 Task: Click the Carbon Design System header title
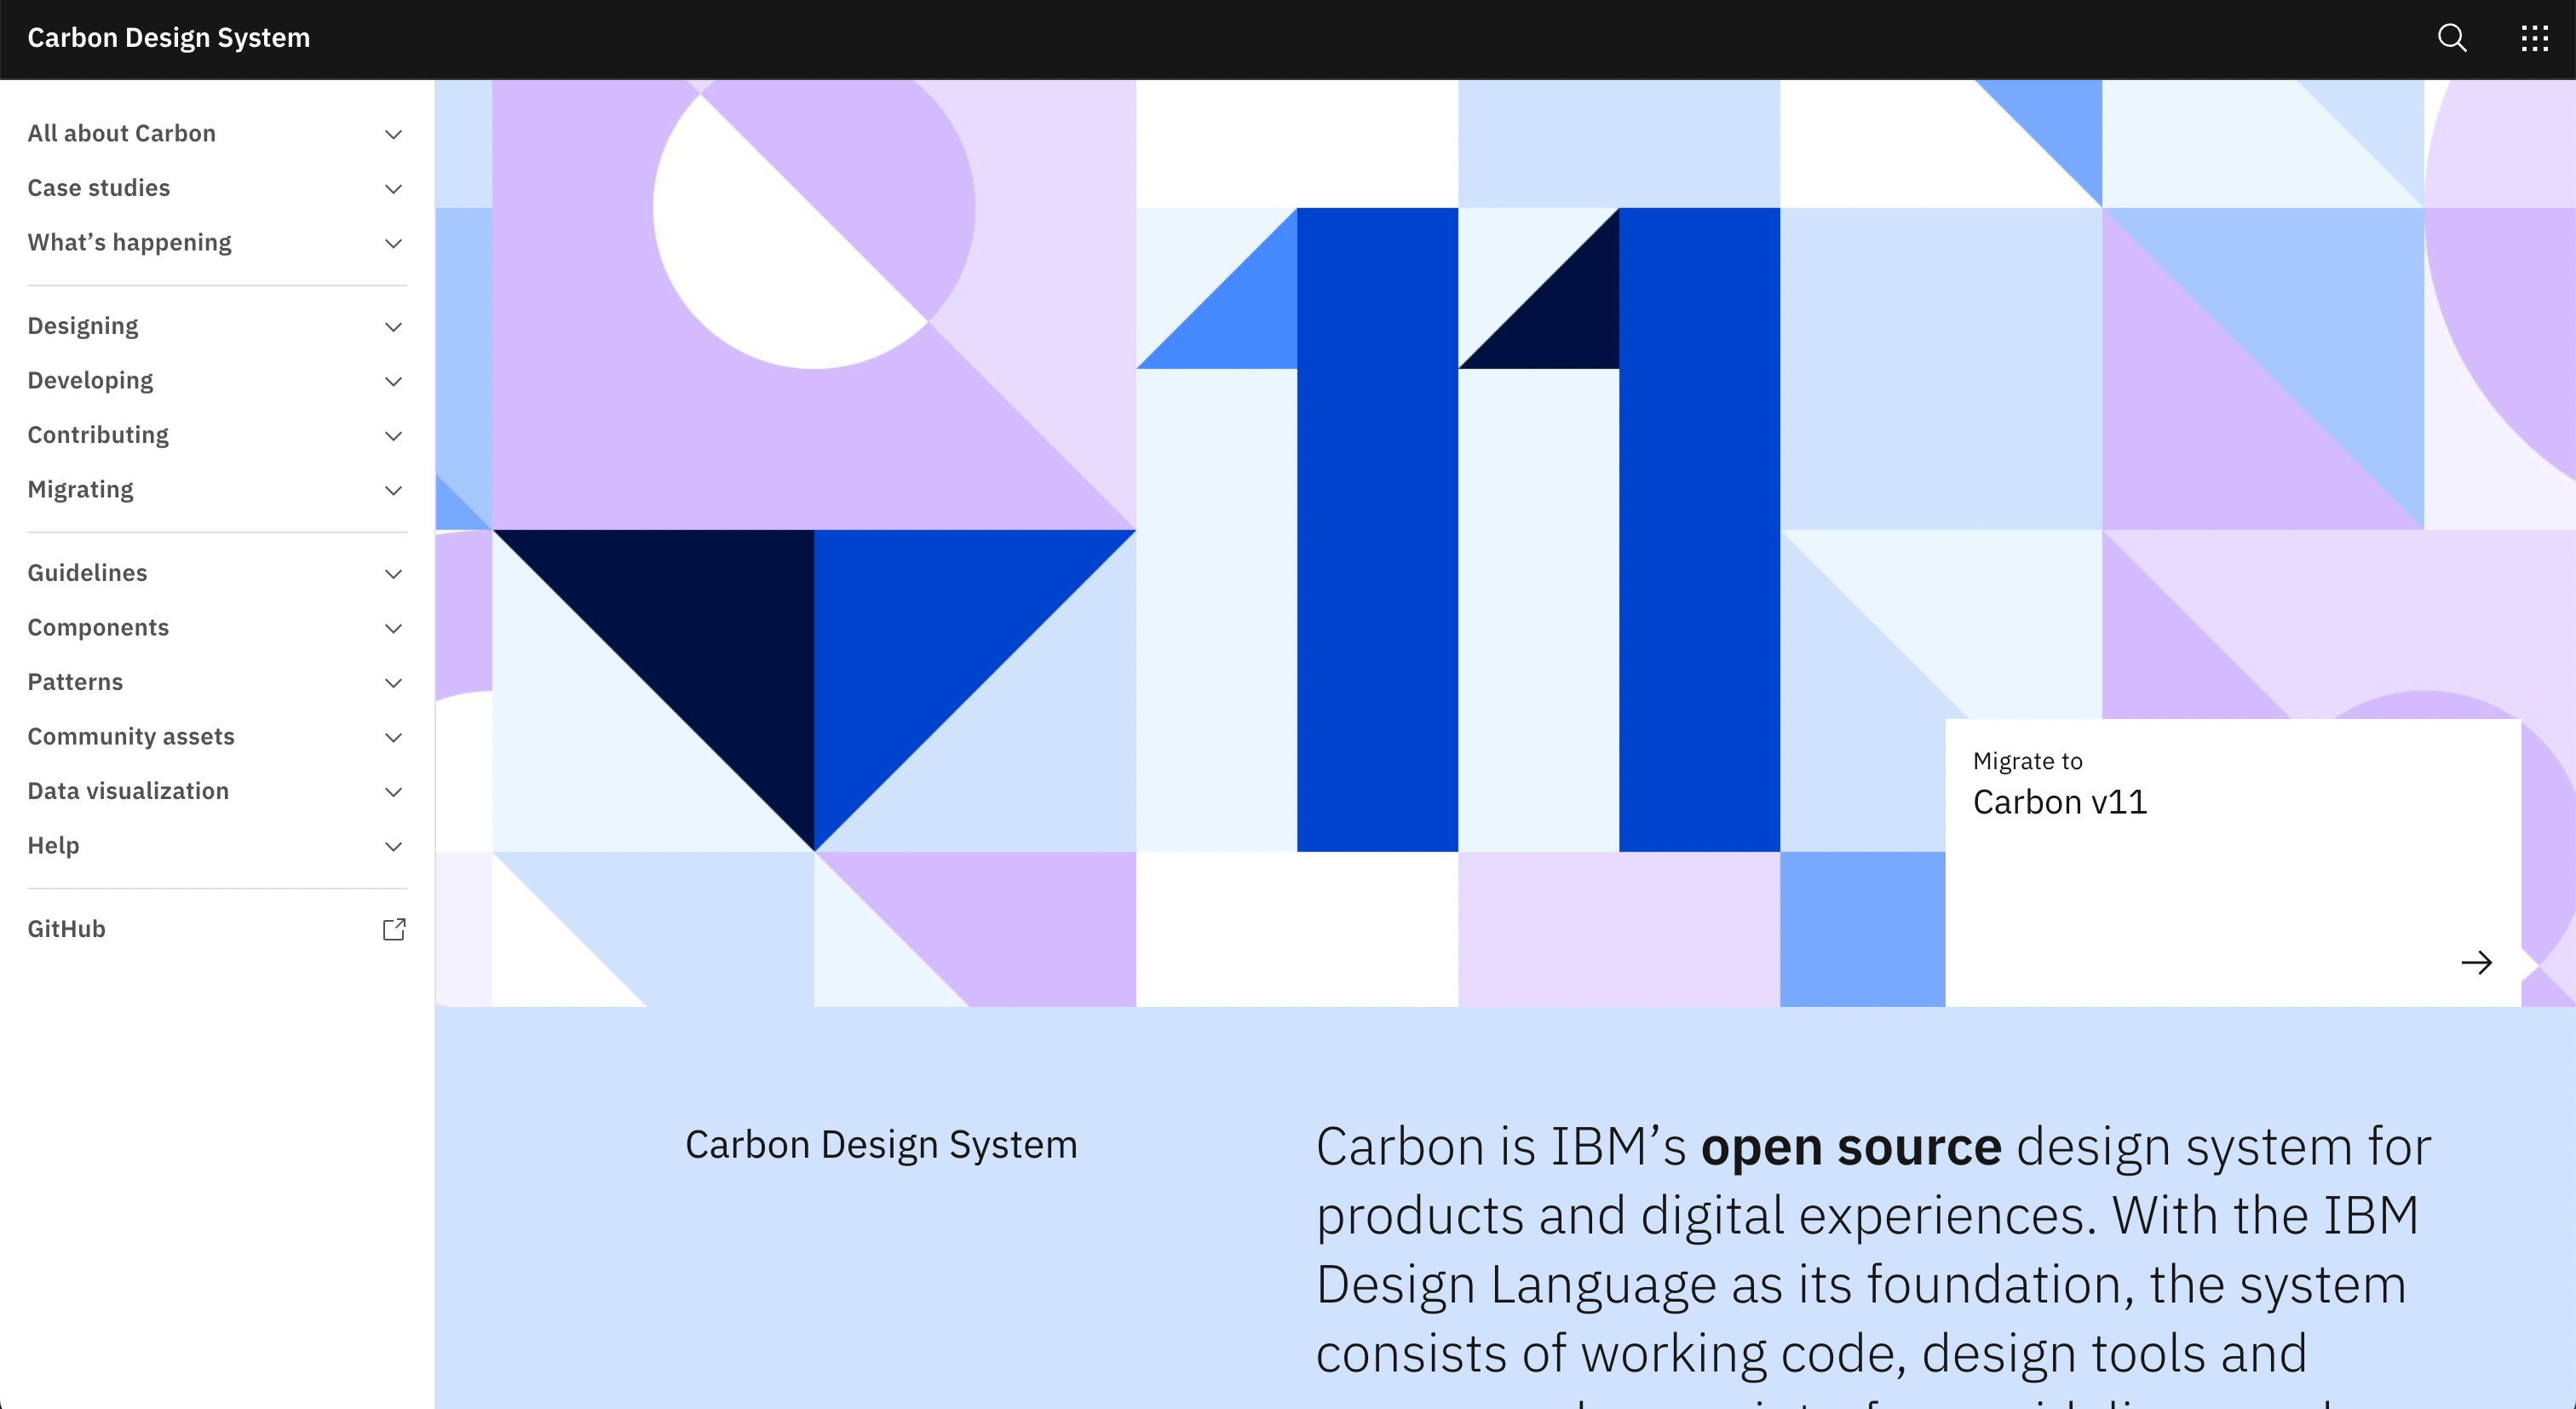(x=169, y=38)
